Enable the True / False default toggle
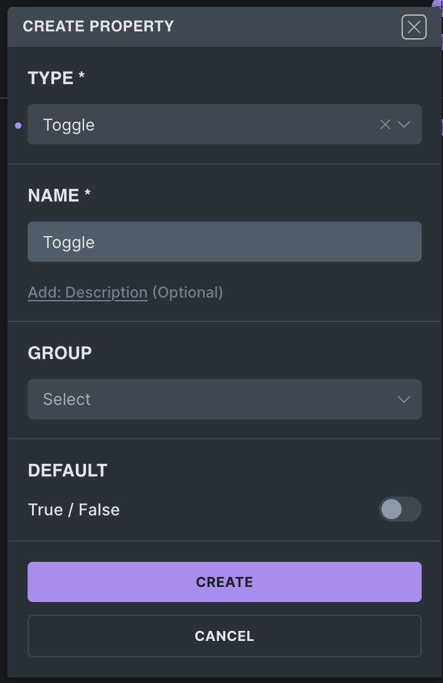This screenshot has width=443, height=683. pyautogui.click(x=400, y=509)
